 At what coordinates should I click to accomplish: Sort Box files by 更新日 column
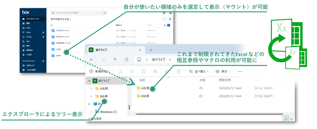tap(119, 25)
